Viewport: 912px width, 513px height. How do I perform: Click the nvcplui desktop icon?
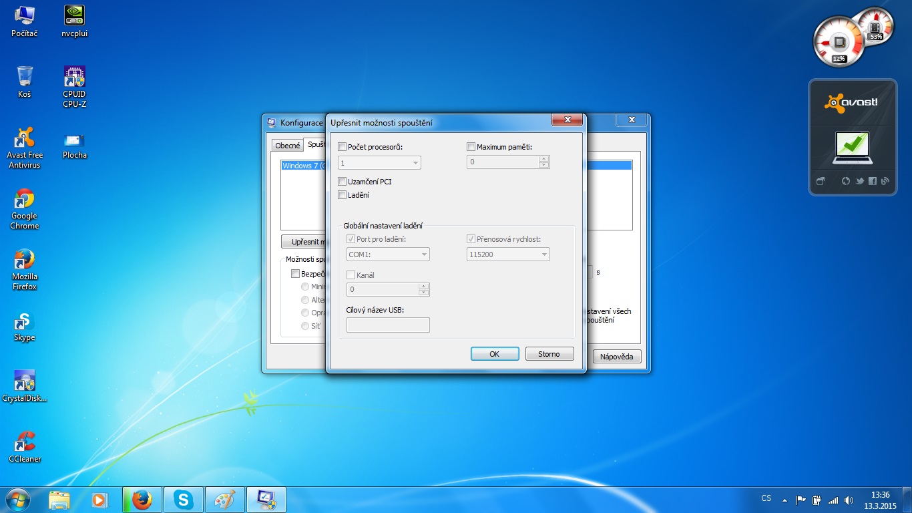[74, 17]
